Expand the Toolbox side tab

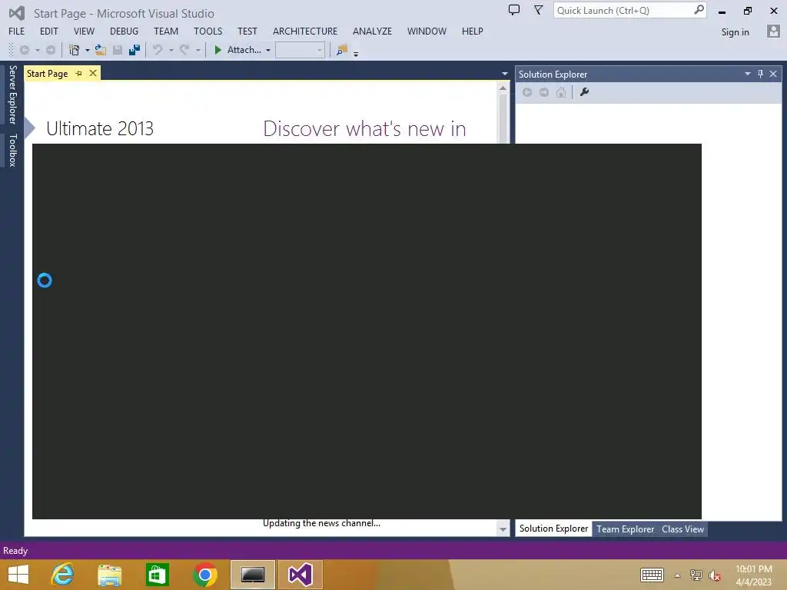coord(12,150)
